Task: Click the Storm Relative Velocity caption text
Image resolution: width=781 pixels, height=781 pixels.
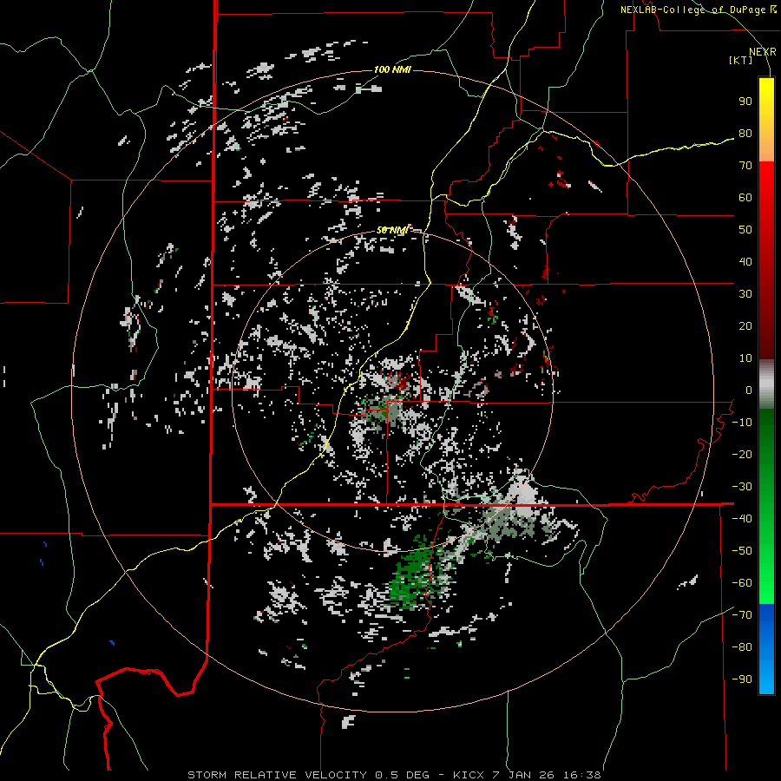Action: point(394,775)
